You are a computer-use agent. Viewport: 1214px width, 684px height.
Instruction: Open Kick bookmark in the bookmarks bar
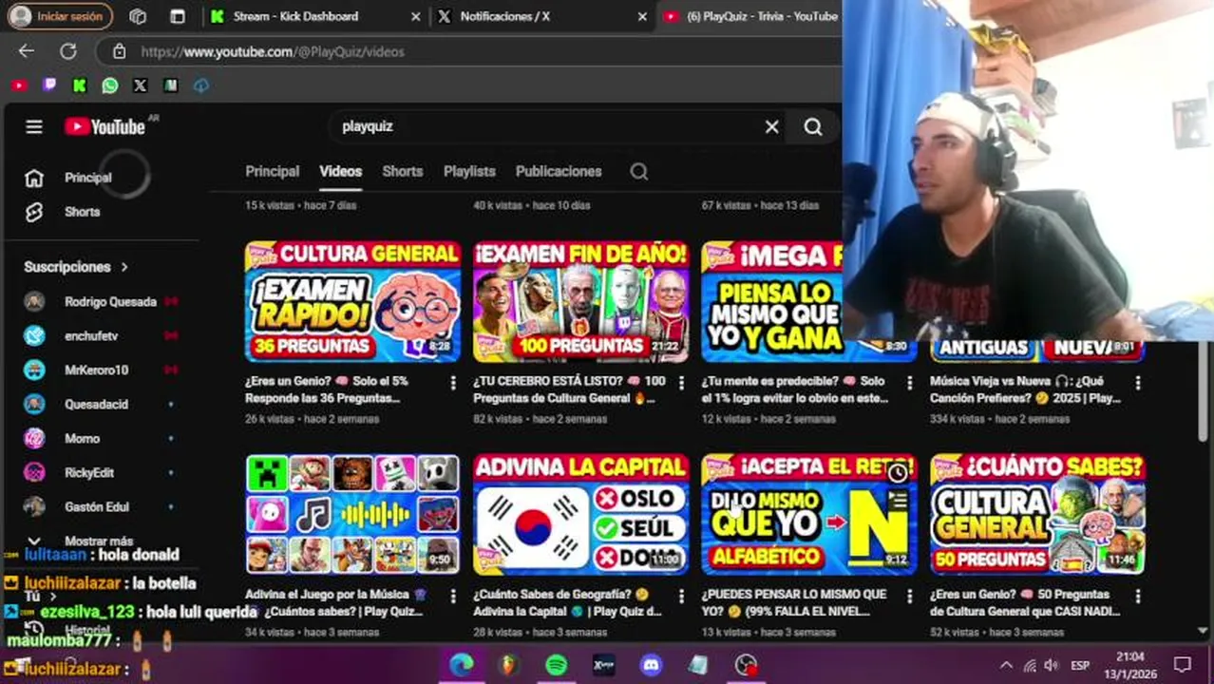pyautogui.click(x=80, y=85)
